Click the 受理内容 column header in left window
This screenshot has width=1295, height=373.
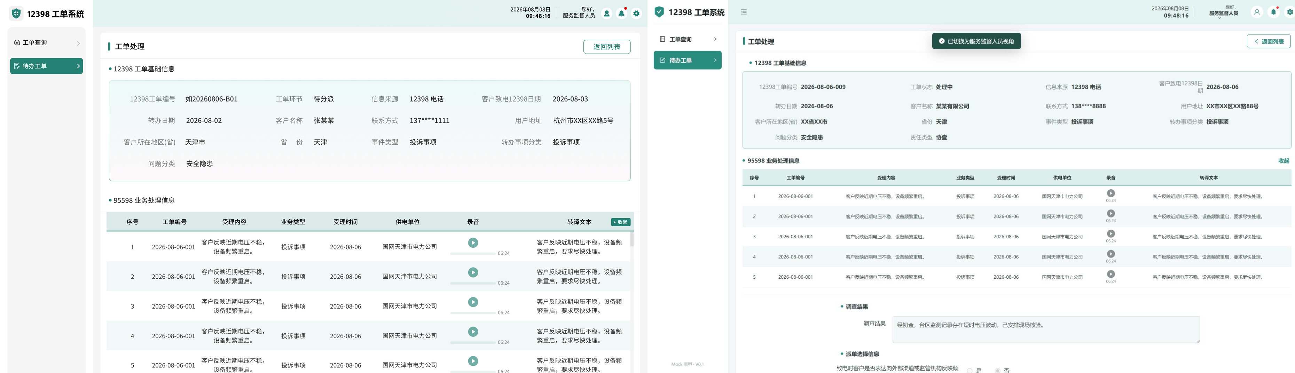click(234, 222)
